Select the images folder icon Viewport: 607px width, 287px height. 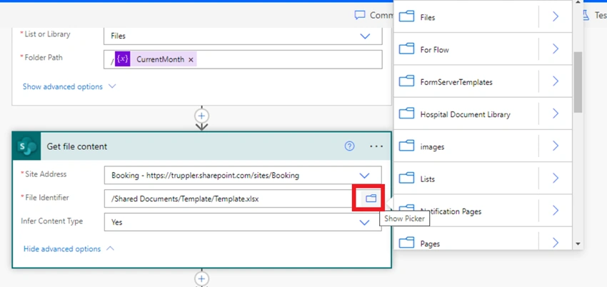click(x=407, y=146)
